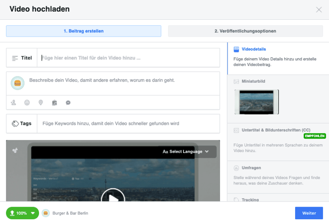Click the EMPFOHLEN badge
The width and height of the screenshot is (329, 224).
(315, 136)
